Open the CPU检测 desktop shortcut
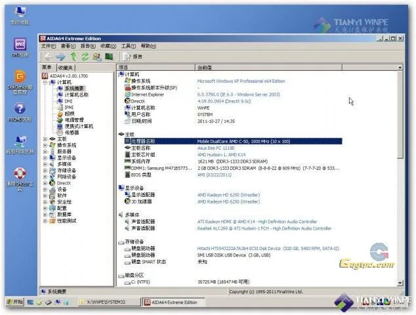The width and height of the screenshot is (416, 315). pyautogui.click(x=20, y=48)
